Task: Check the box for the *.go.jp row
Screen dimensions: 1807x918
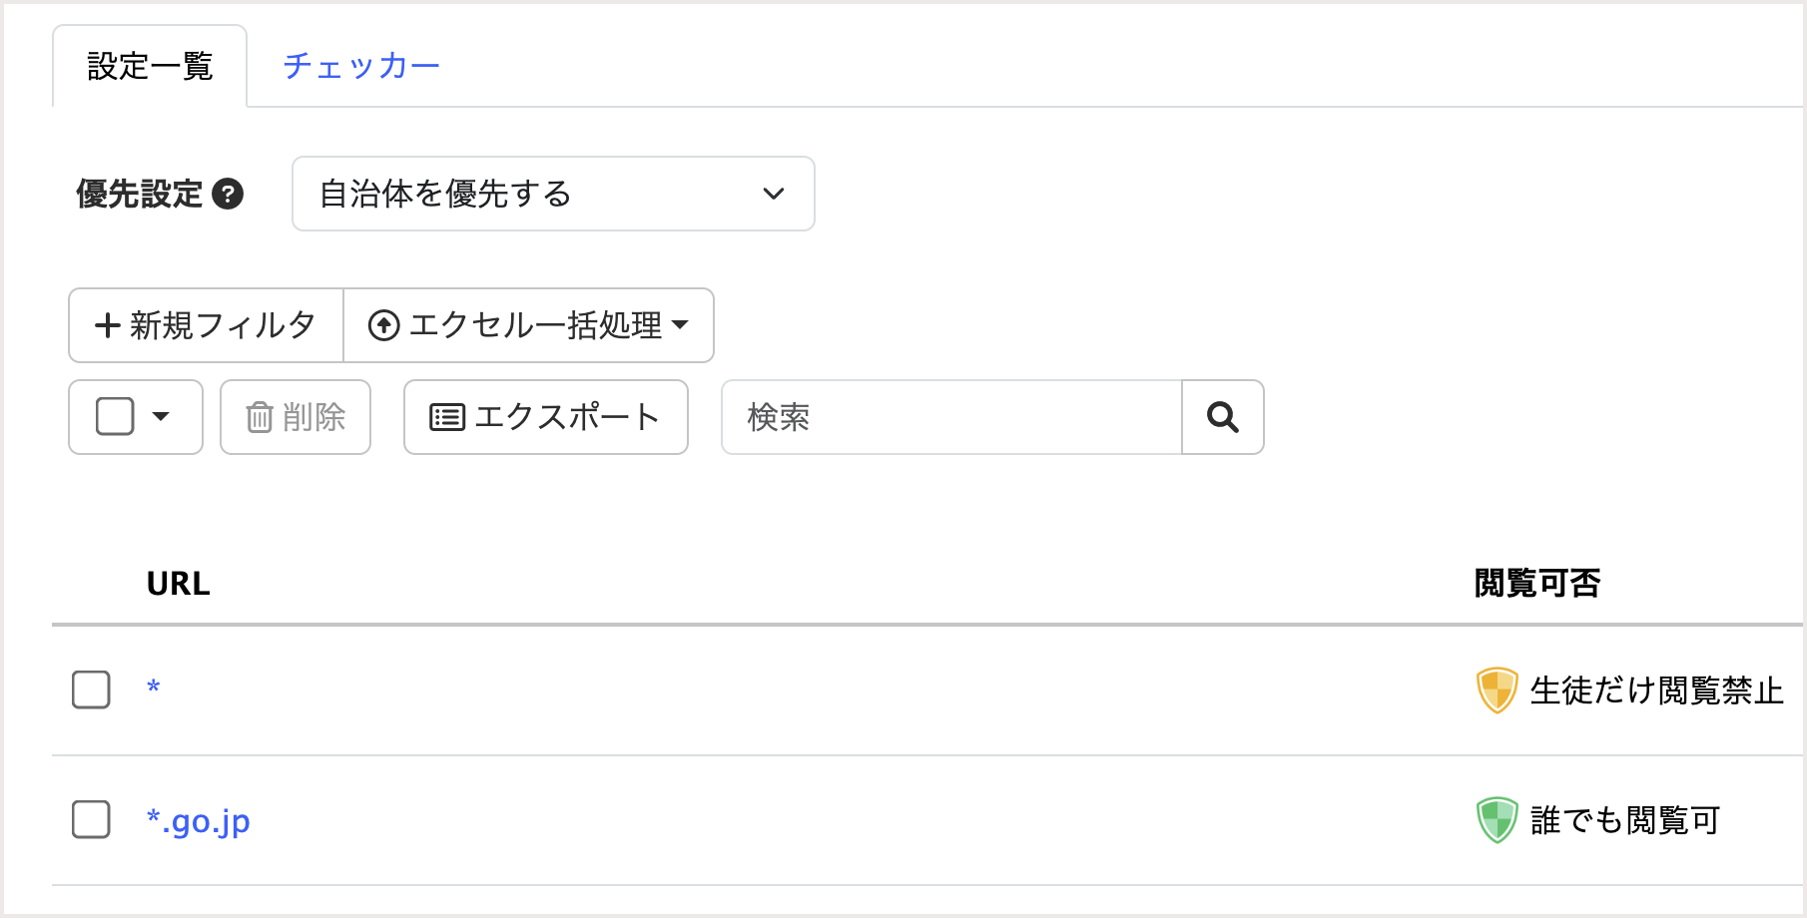Action: click(x=91, y=820)
